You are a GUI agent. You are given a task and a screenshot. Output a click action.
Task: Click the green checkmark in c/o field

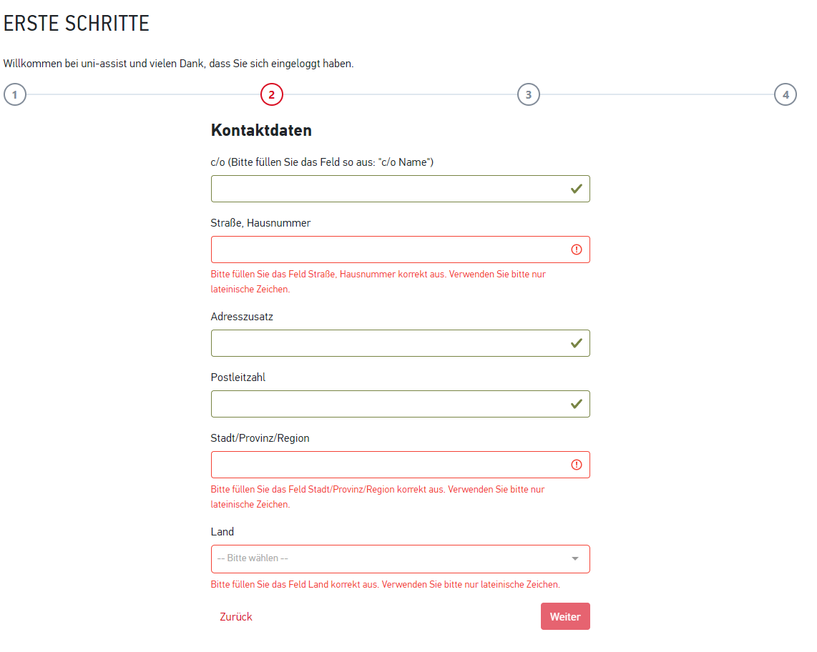[x=576, y=189]
